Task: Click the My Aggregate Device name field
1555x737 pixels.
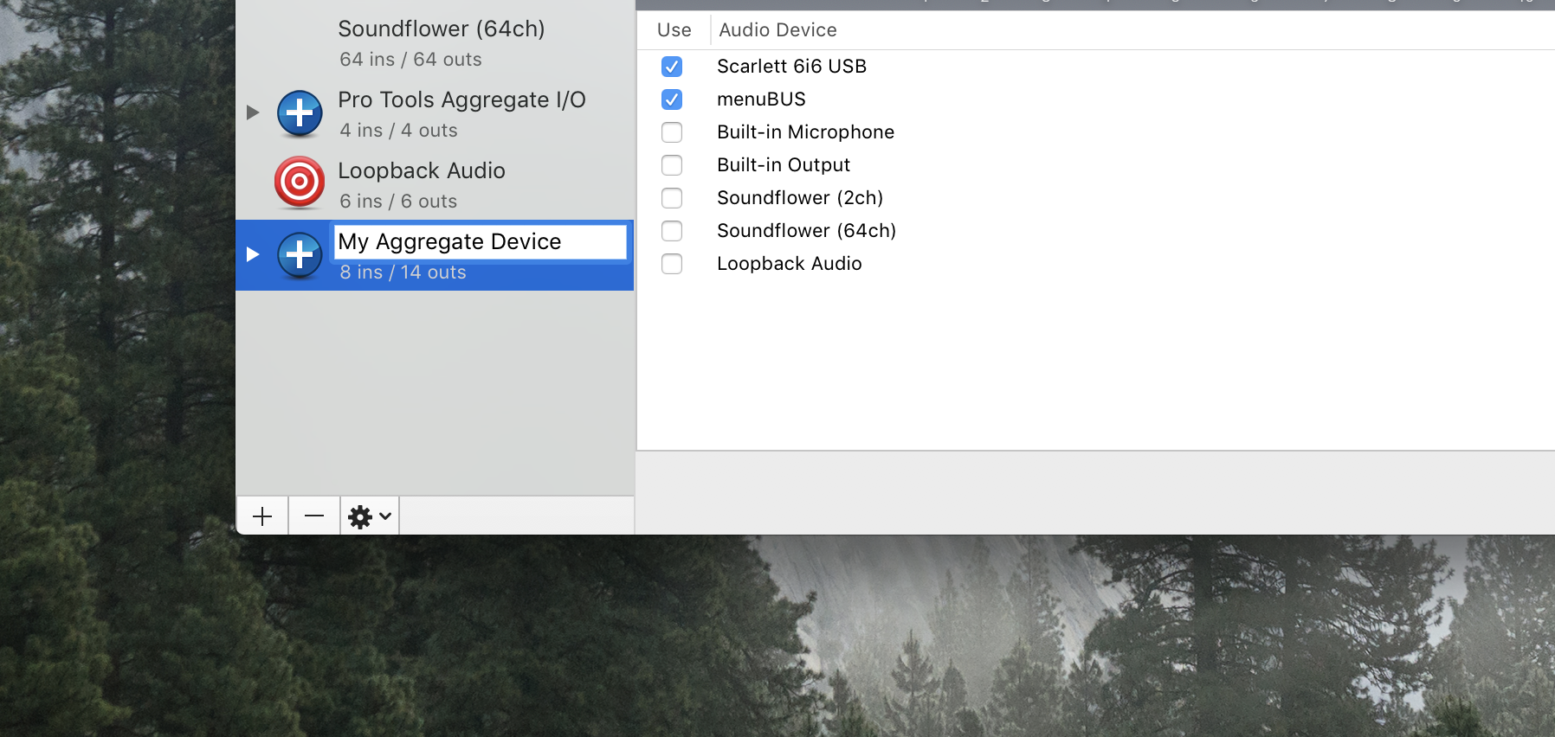Action: pos(480,241)
